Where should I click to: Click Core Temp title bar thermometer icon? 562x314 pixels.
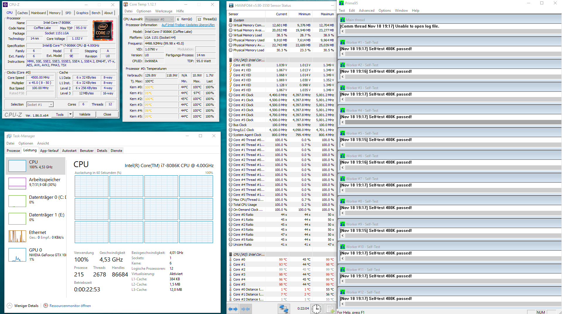tap(126, 4)
